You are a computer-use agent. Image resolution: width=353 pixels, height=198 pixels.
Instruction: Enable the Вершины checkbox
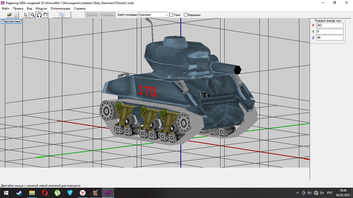[186, 15]
